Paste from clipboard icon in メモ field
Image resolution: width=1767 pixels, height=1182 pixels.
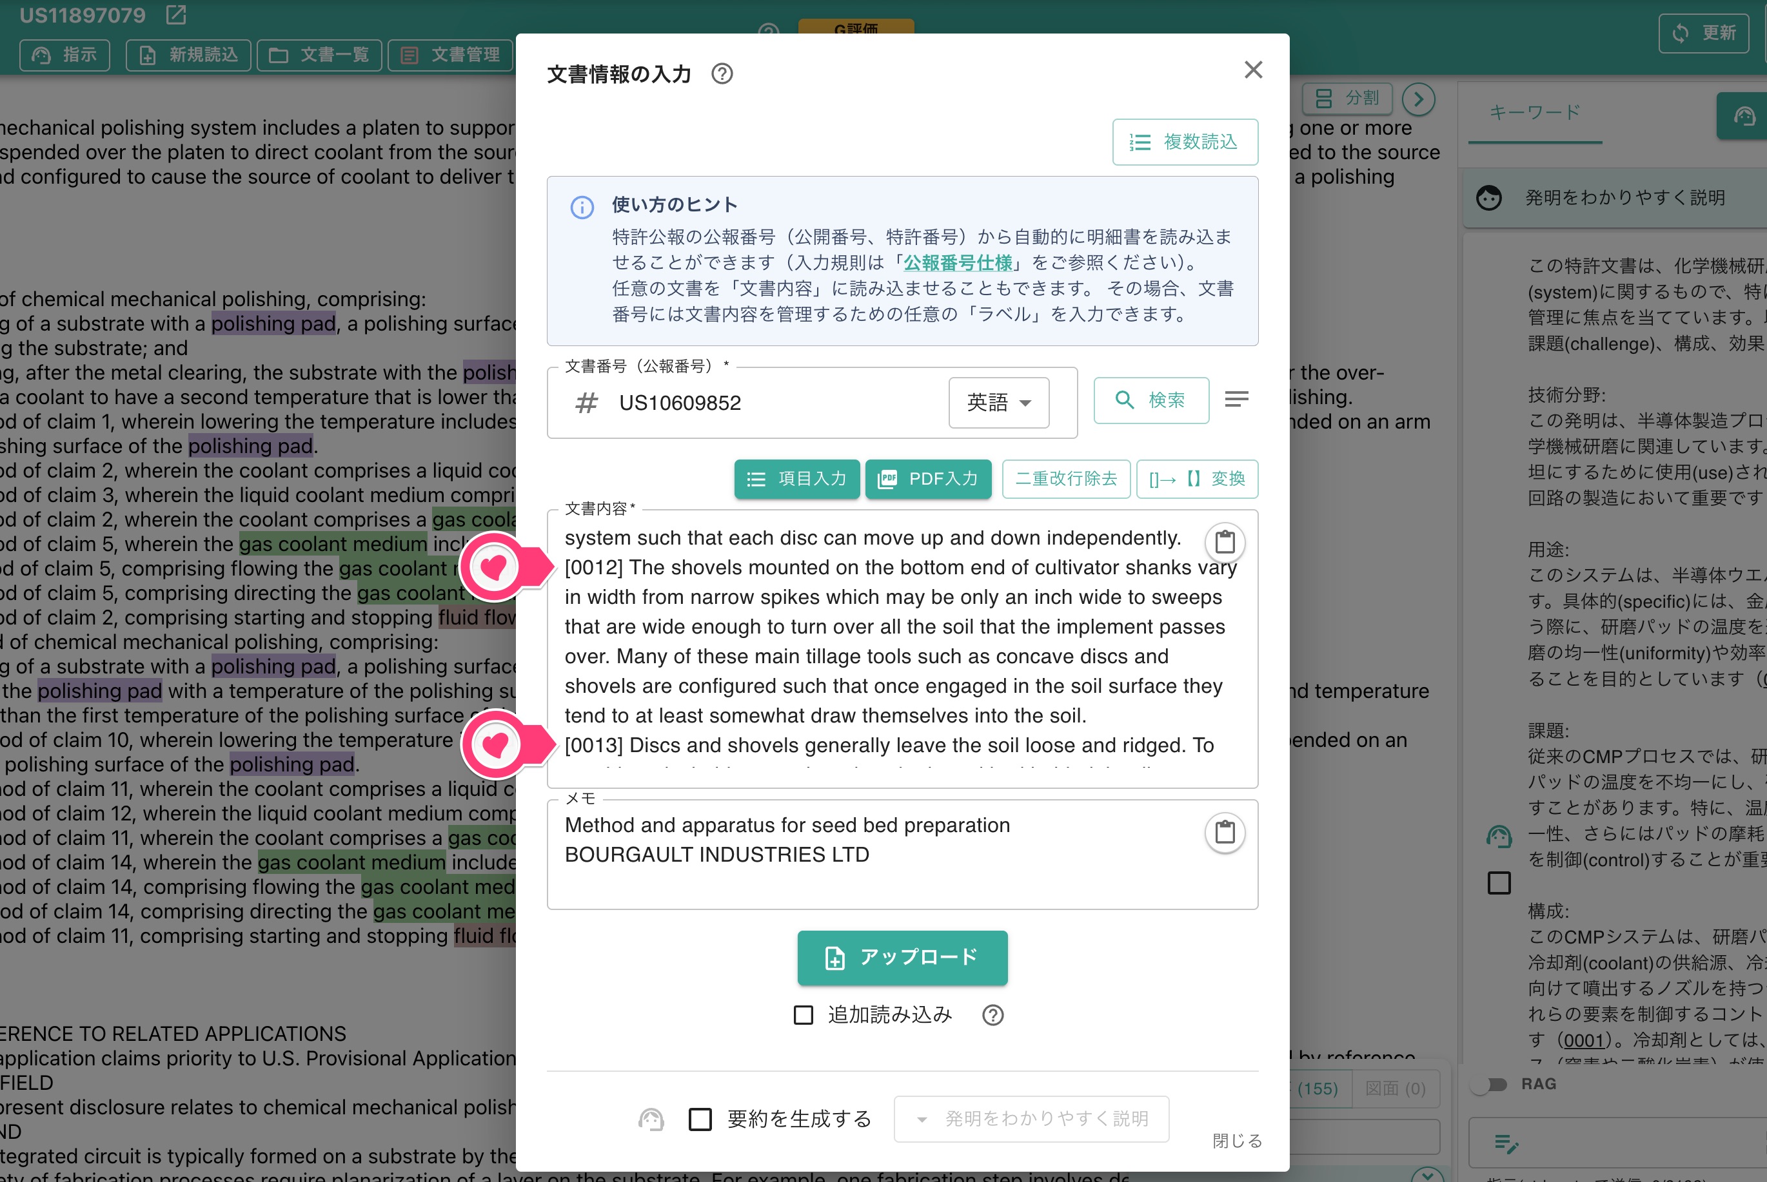pos(1225,832)
